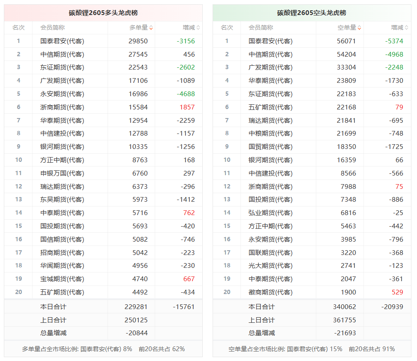Select 华泰期货(代客) in short table

270,80
